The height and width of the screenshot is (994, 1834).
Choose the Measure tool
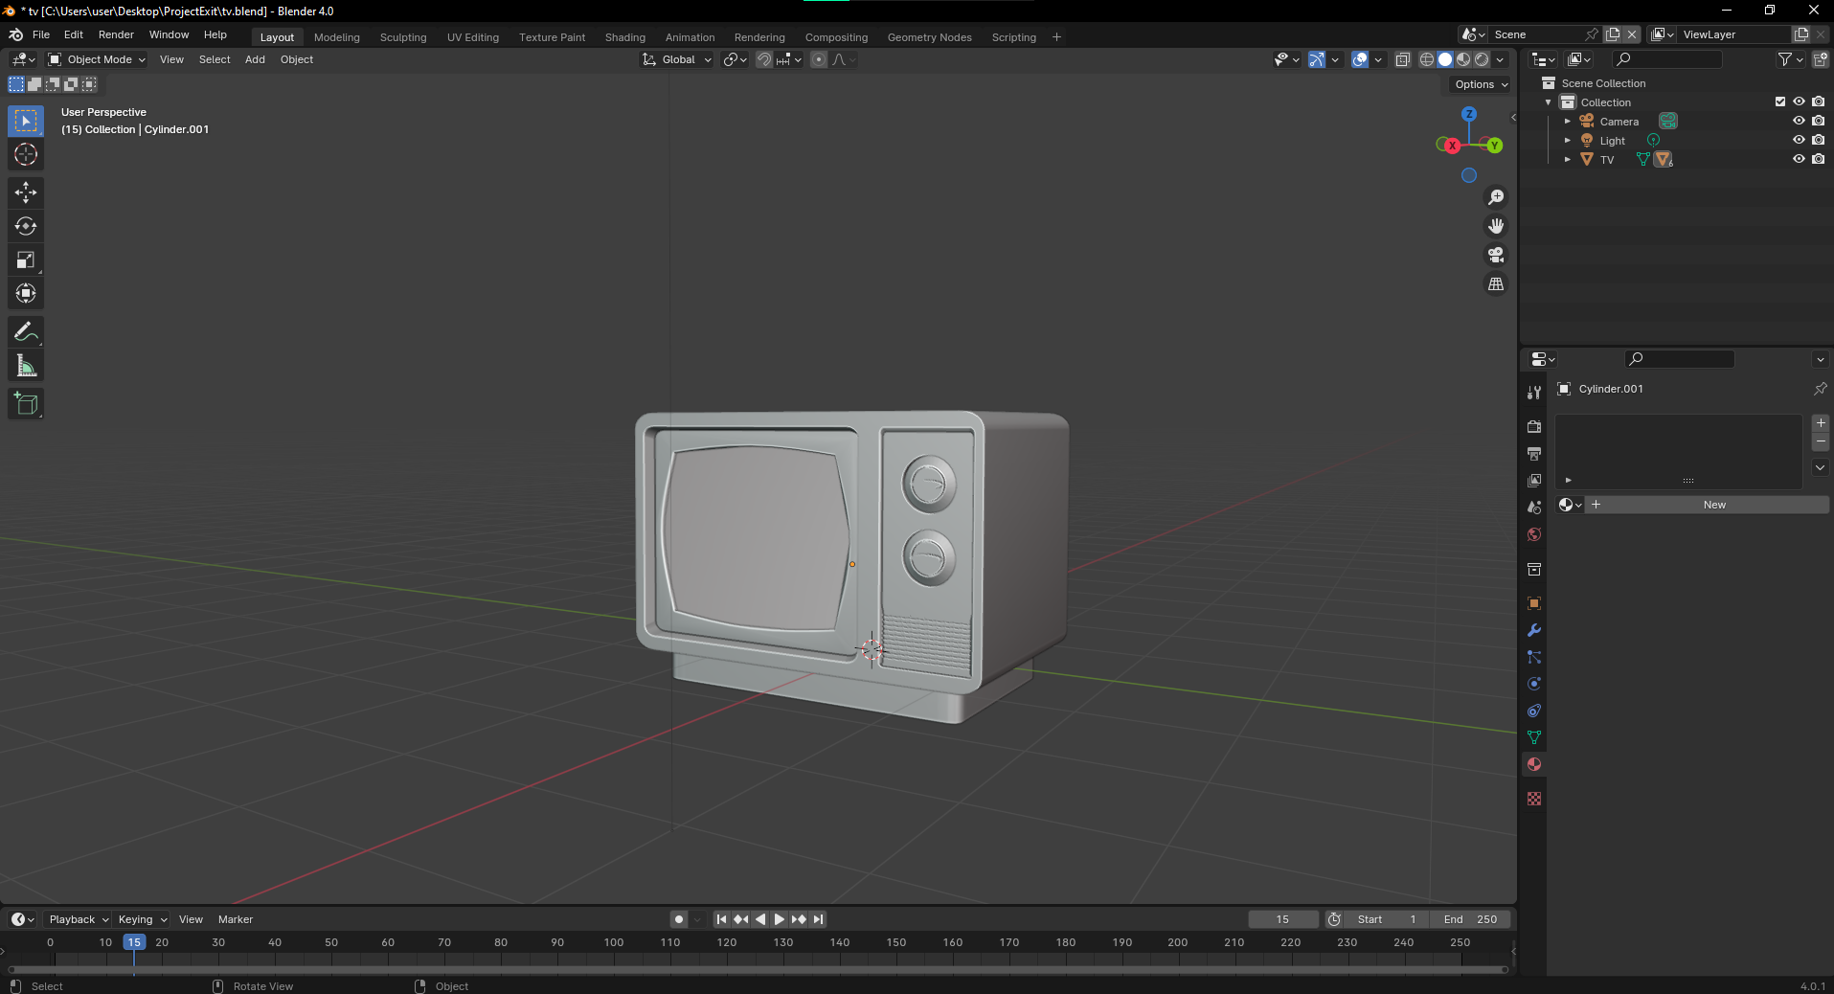26,366
